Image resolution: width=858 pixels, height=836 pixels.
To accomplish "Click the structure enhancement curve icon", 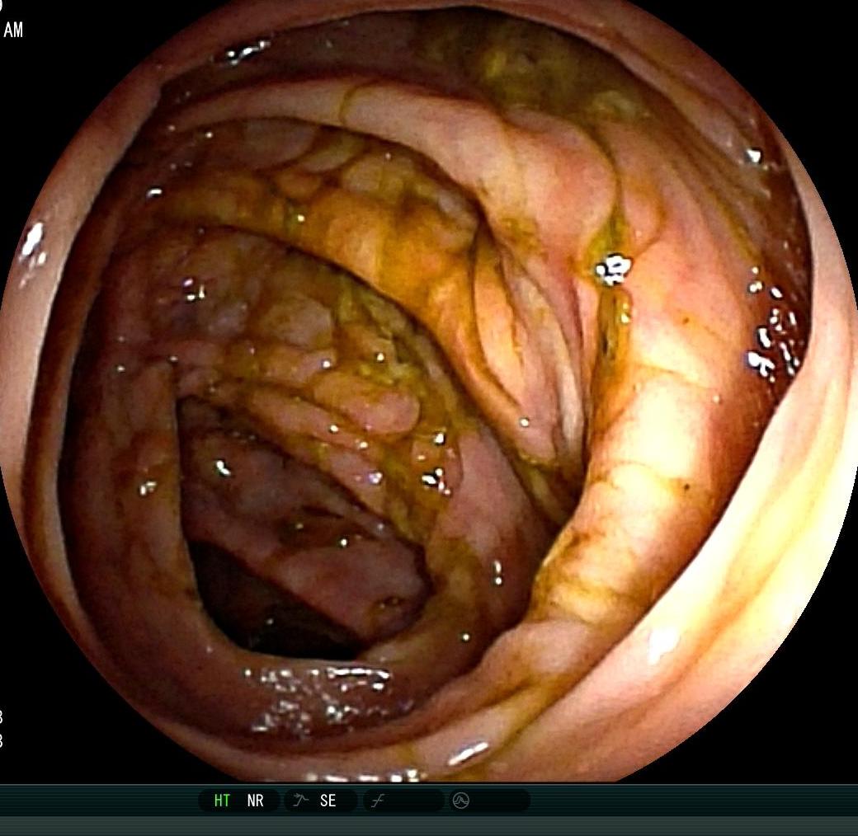I will 299,801.
